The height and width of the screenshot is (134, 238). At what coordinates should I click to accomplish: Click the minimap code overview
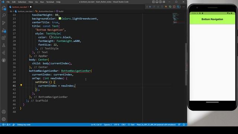click(178, 18)
